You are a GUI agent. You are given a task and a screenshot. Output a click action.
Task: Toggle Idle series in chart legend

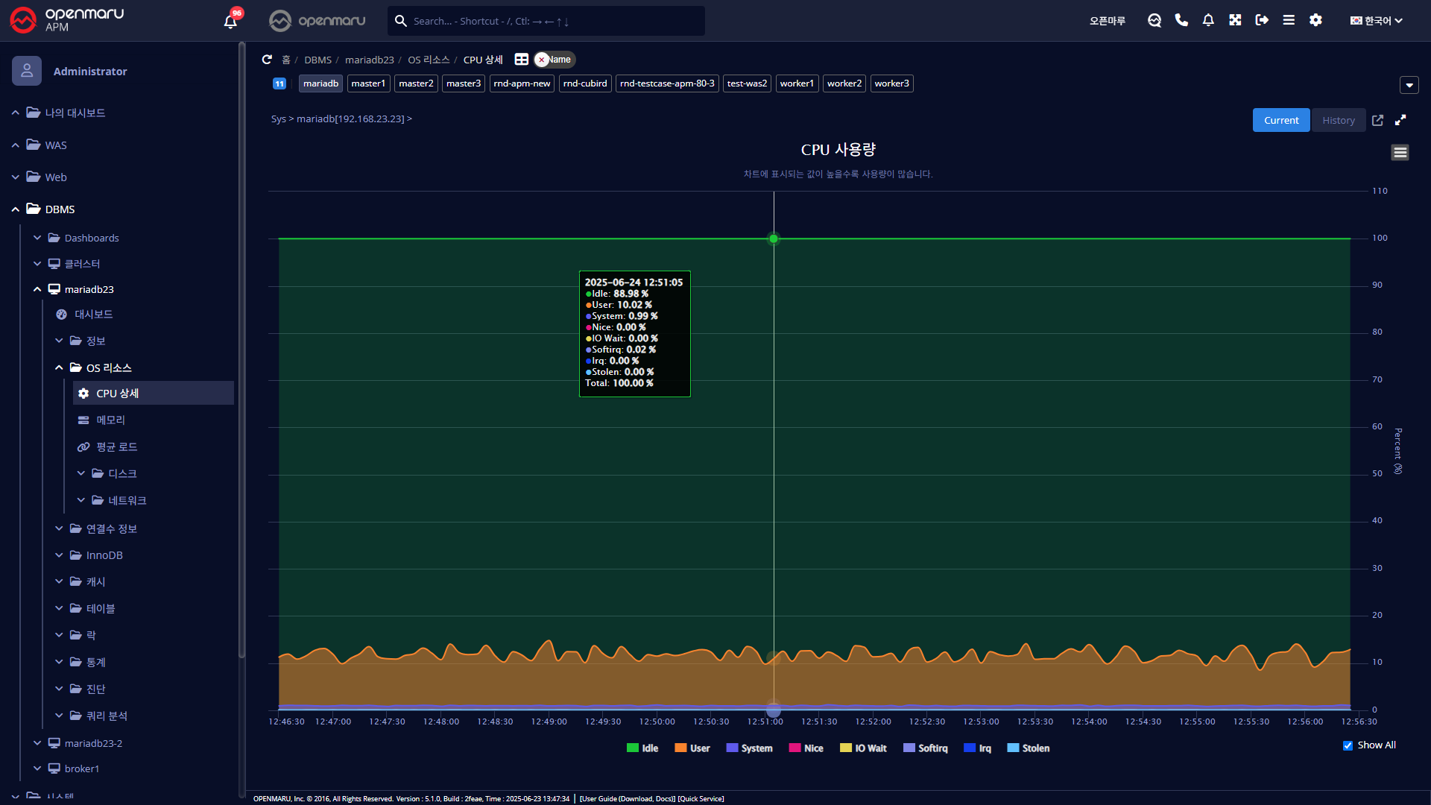642,748
